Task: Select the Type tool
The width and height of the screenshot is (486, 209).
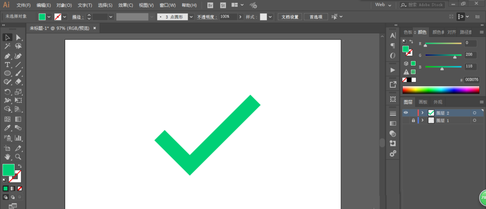Action: click(x=7, y=64)
